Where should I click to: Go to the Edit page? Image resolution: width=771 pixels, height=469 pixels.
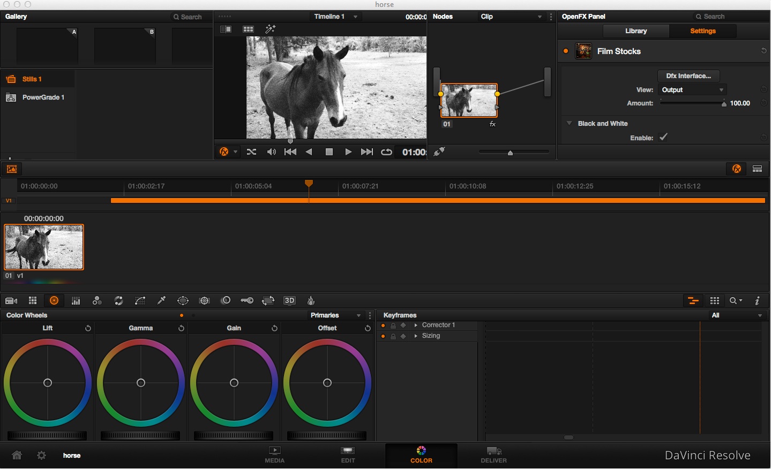[348, 455]
